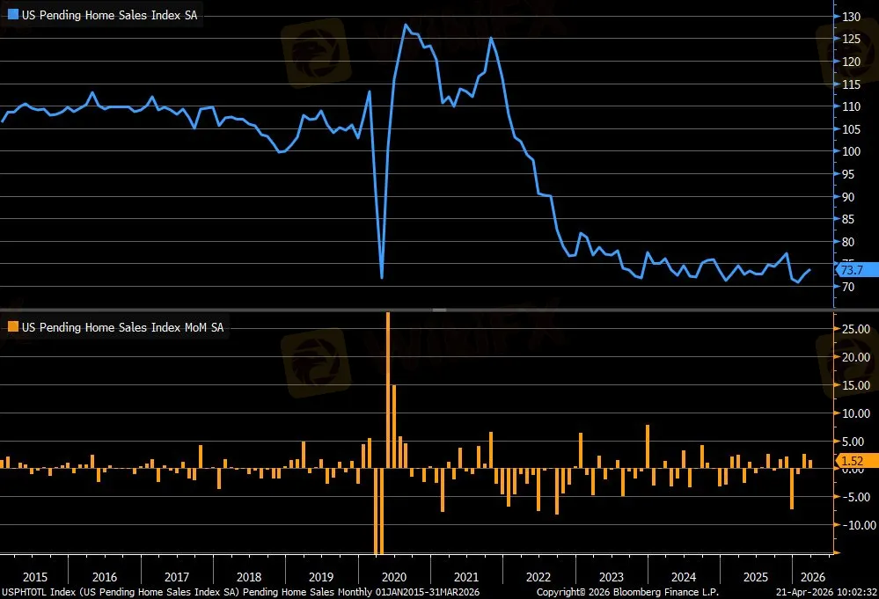Click the blue legend swatch for Index SA
This screenshot has width=879, height=599.
point(13,14)
